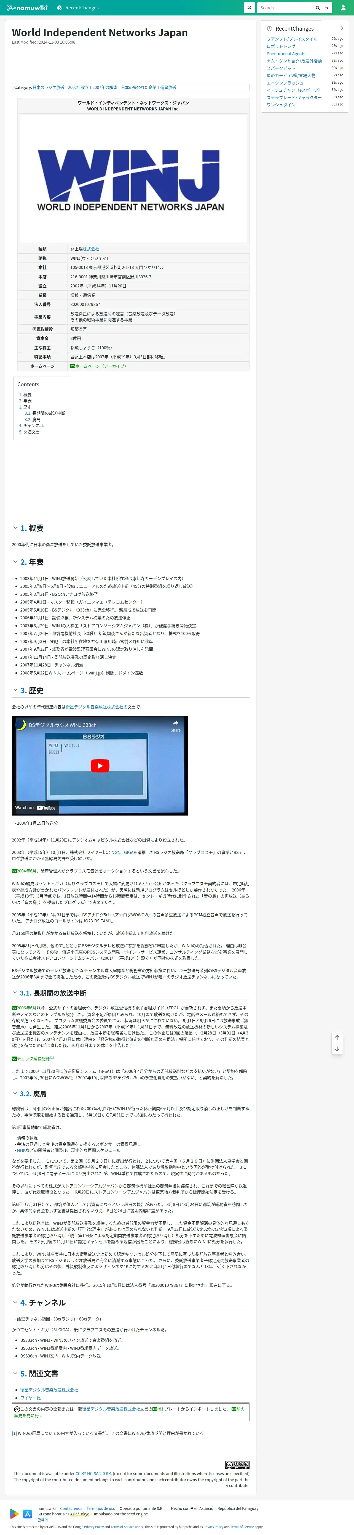This screenshot has width=354, height=1535.
Task: Jump to '3. 歴史' in Contents
Action: coord(25,407)
